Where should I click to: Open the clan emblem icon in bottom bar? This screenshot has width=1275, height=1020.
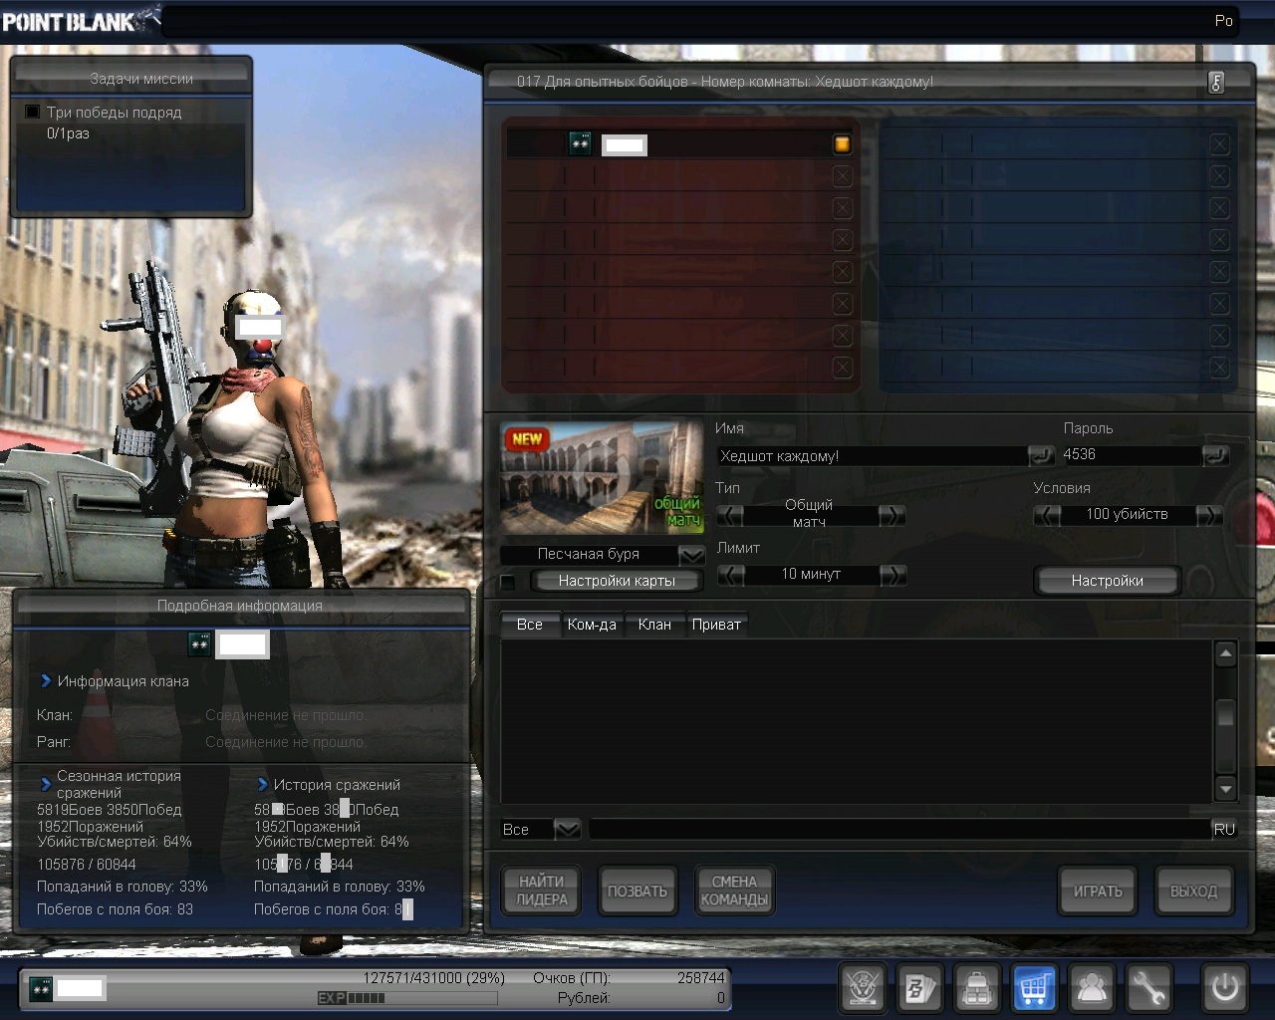(x=863, y=989)
